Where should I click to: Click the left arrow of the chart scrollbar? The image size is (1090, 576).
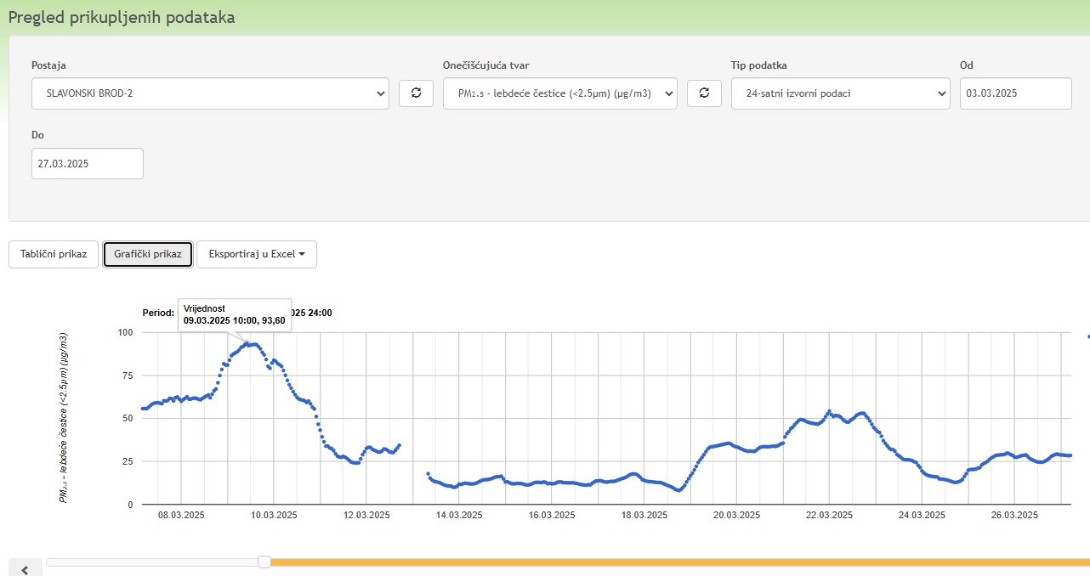pyautogui.click(x=25, y=569)
